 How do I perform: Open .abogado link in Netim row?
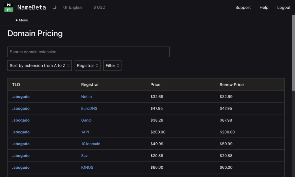click(21, 97)
